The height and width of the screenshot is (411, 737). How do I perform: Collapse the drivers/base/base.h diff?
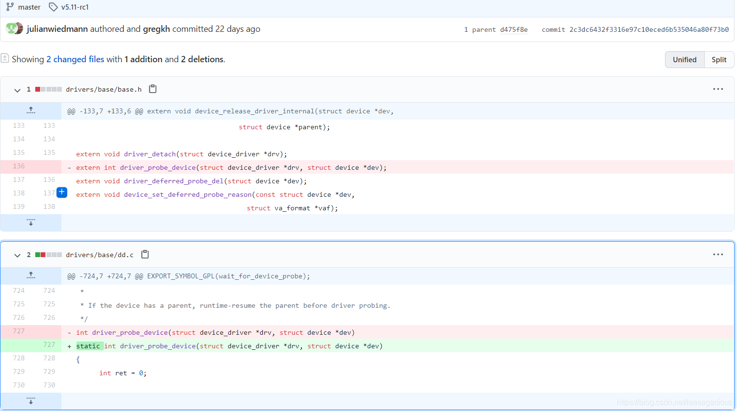coord(17,90)
